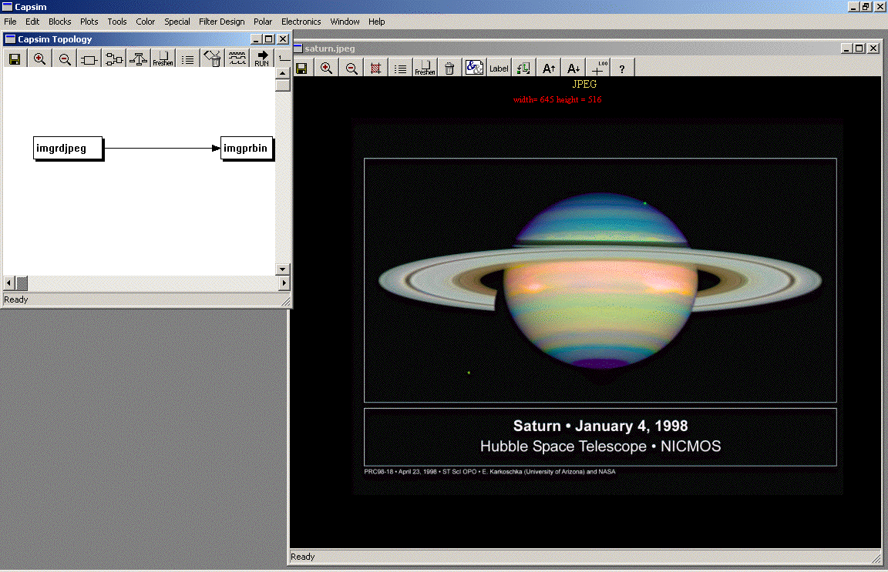Decrease font size with the A down-arrow icon
Viewport: 888px width, 572px height.
click(573, 69)
